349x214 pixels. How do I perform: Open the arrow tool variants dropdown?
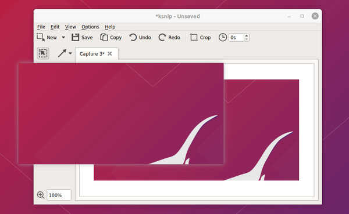70,53
